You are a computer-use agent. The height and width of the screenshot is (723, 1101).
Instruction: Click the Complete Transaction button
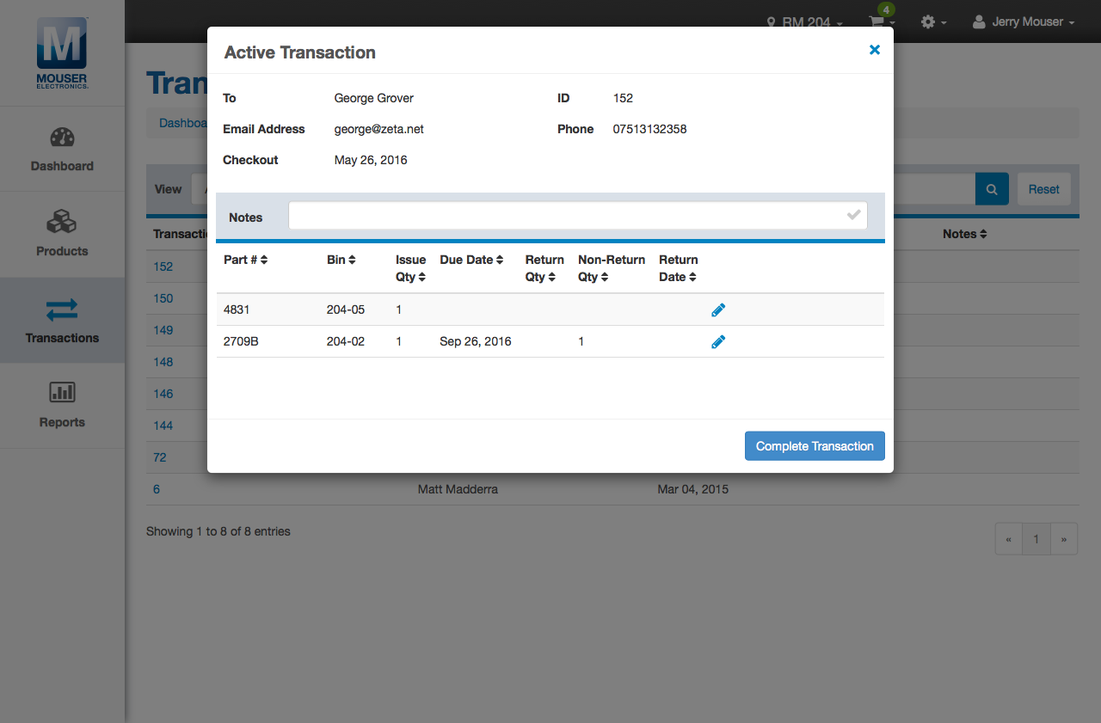click(x=815, y=445)
